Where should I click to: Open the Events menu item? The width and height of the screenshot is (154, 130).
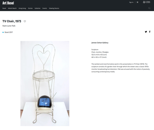(x=45, y=8)
